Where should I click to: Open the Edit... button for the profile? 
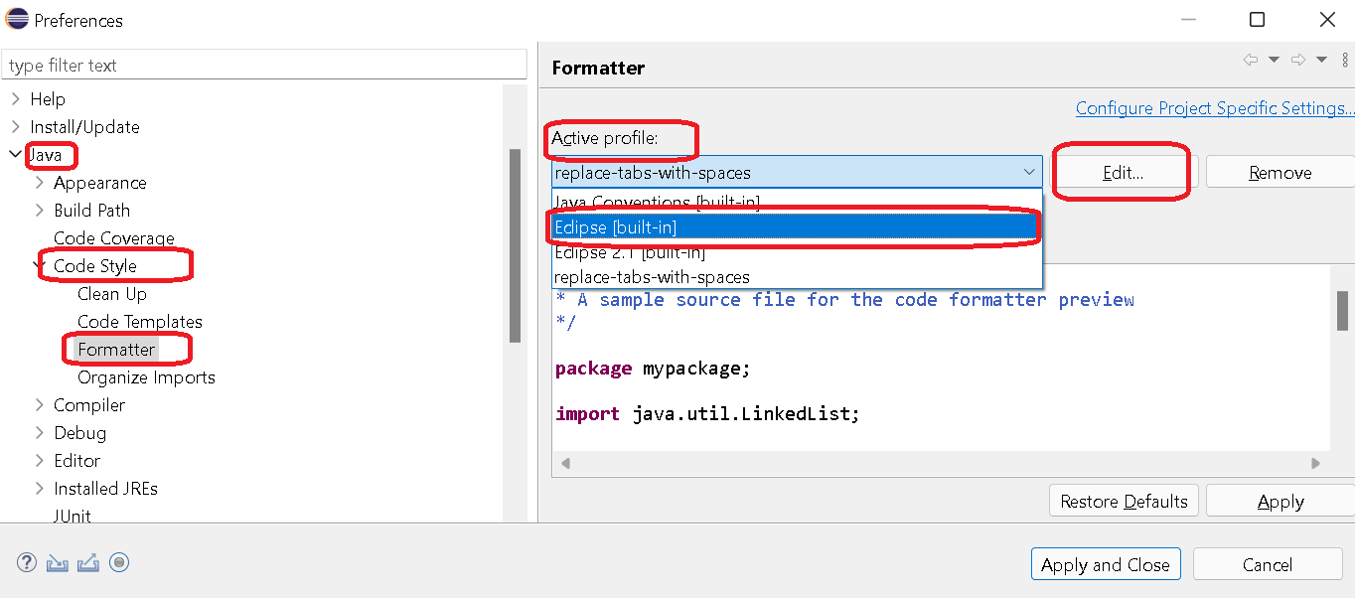coord(1122,171)
